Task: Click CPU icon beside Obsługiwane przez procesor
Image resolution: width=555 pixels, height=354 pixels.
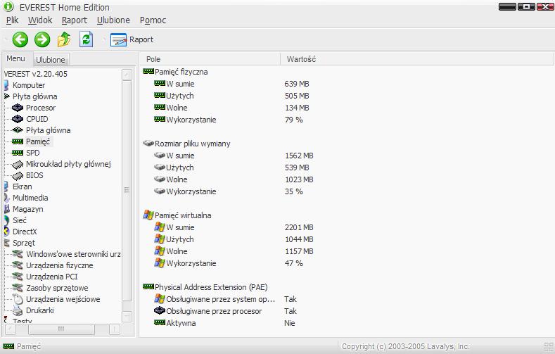Action: 160,310
